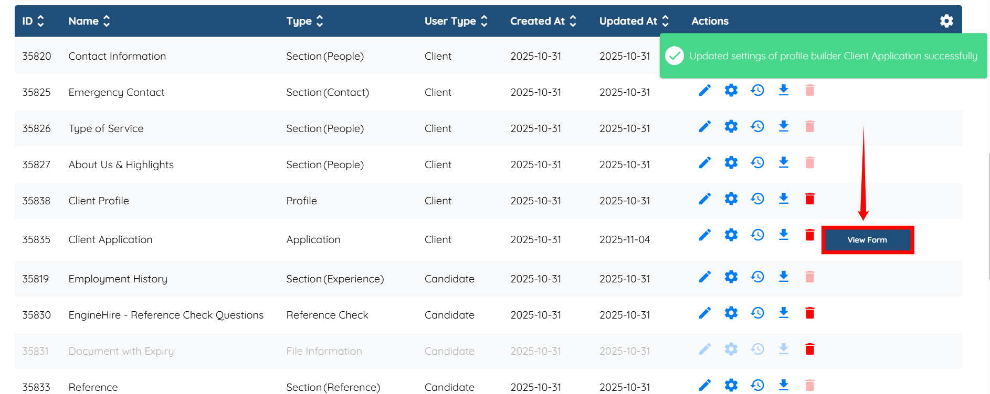This screenshot has width=990, height=394.
Task: Delete the Client Profile entry
Action: (x=809, y=199)
